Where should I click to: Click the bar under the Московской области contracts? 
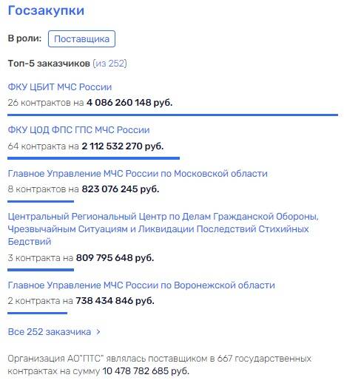pyautogui.click(x=41, y=201)
